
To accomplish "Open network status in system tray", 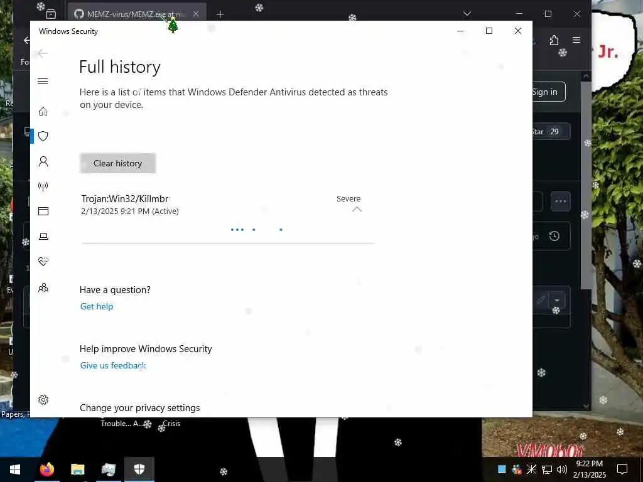I will coord(547,469).
